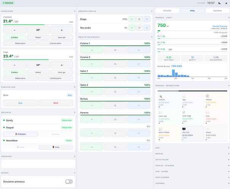
Task: Lower the Rez jardin shutters down arrow
Action: tap(147, 28)
